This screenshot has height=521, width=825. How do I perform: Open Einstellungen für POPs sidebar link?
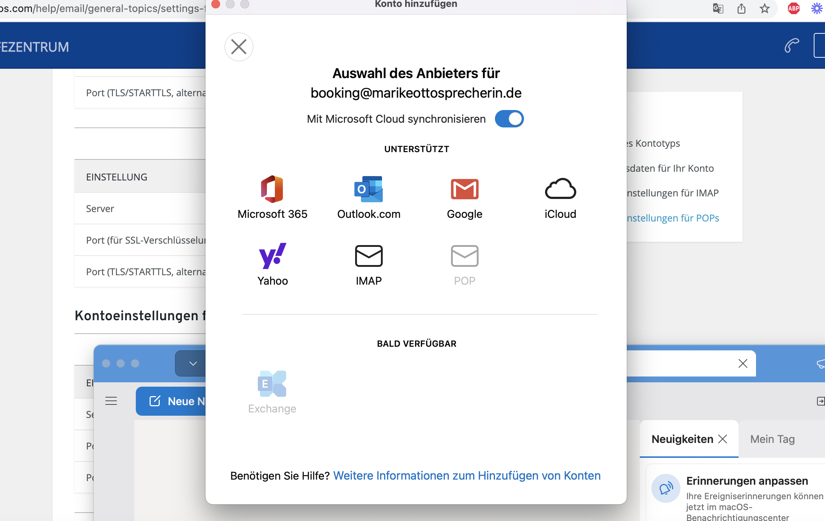[673, 218]
